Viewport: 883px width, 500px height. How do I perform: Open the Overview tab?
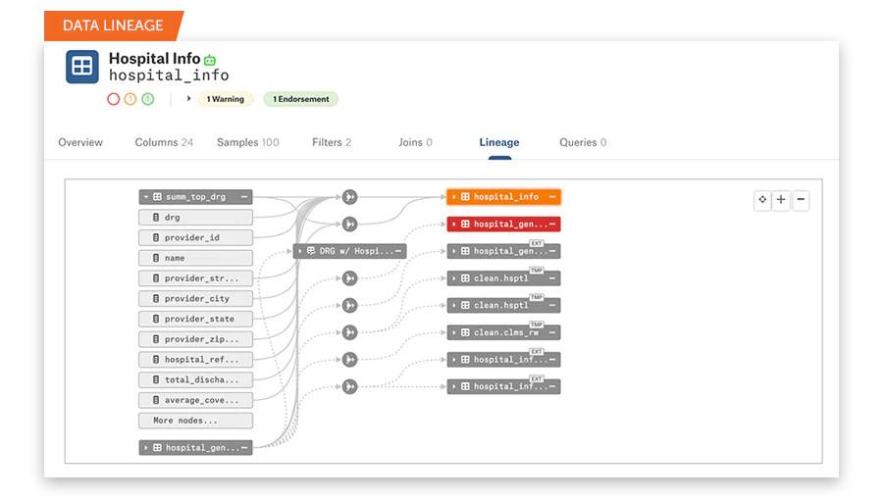click(80, 142)
